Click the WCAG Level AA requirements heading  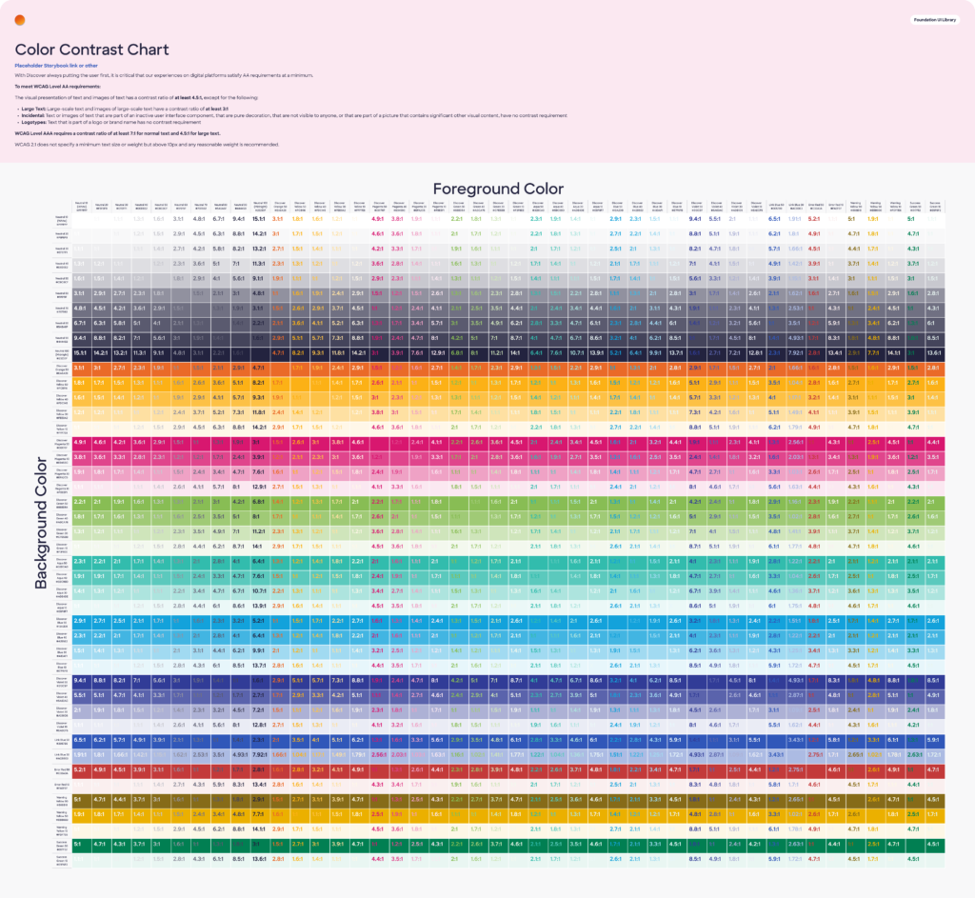click(x=55, y=86)
